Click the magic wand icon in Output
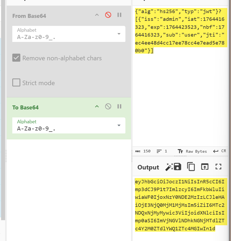231x241 pixels. [x=169, y=167]
